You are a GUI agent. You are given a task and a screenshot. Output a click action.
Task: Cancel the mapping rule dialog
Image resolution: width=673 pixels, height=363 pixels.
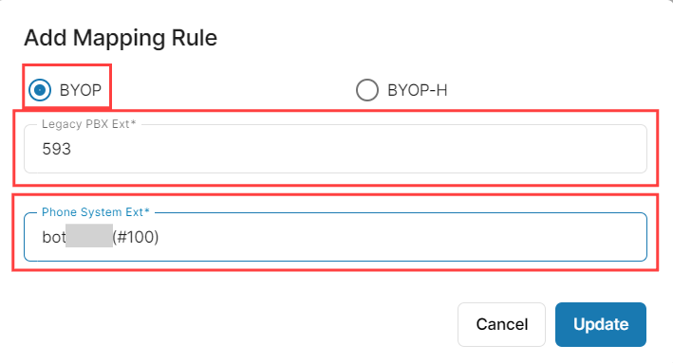tap(501, 324)
